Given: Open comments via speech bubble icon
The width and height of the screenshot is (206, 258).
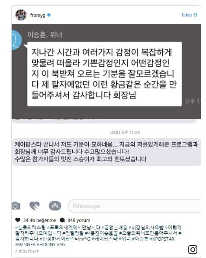Looking at the screenshot, I should [62, 220].
